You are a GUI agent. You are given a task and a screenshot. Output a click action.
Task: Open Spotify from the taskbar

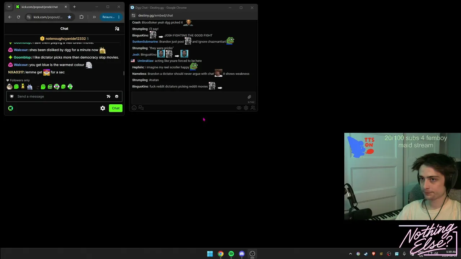point(231,254)
